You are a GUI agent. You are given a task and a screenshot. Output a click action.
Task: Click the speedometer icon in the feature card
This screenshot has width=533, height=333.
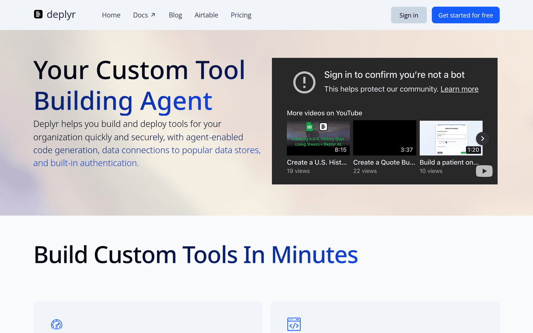[x=57, y=325]
